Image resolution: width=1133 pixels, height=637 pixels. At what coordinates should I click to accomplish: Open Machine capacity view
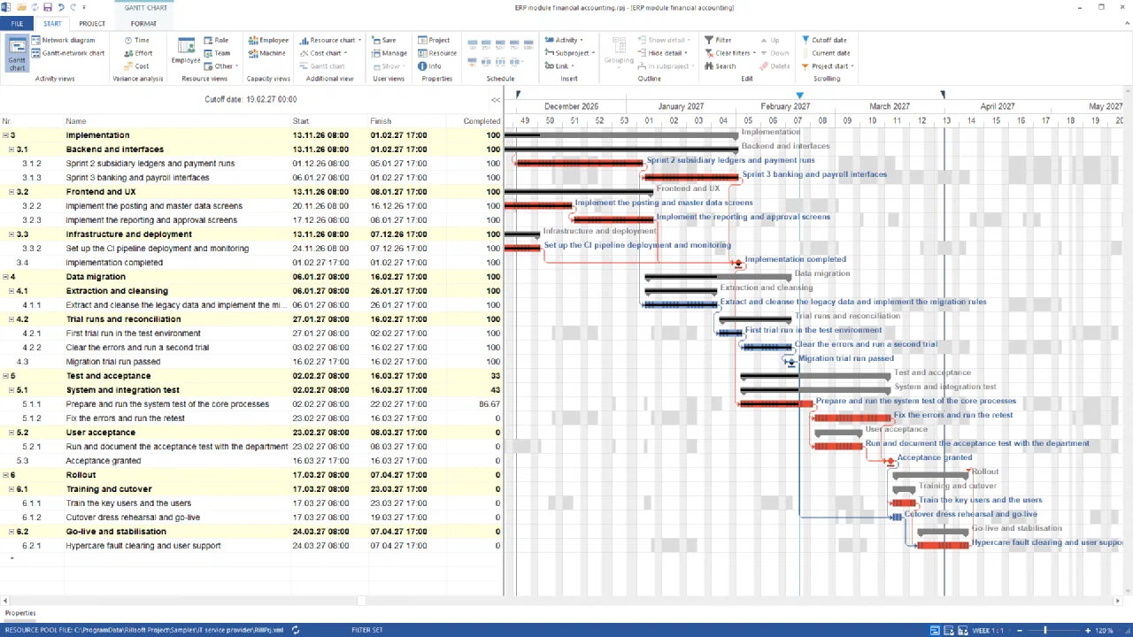click(x=266, y=53)
